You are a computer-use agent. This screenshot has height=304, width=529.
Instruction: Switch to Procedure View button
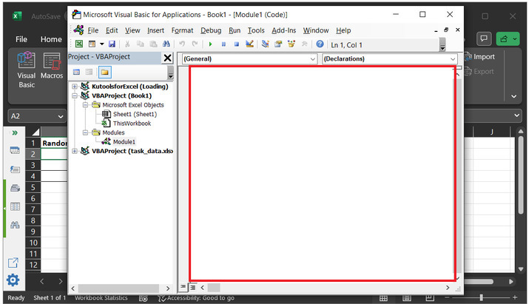[183, 287]
